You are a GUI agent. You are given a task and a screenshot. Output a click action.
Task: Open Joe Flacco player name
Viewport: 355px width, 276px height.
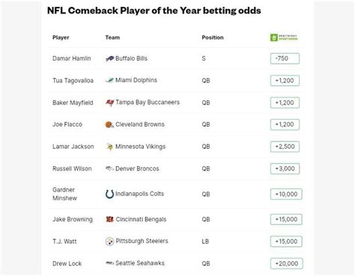click(x=67, y=124)
